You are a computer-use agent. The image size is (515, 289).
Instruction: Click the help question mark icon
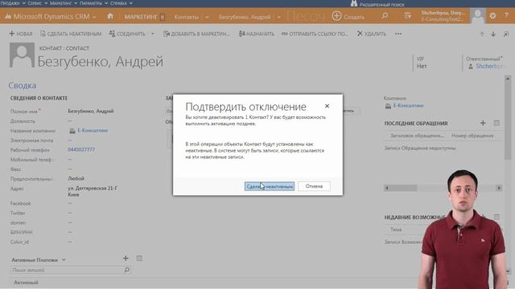[506, 15]
